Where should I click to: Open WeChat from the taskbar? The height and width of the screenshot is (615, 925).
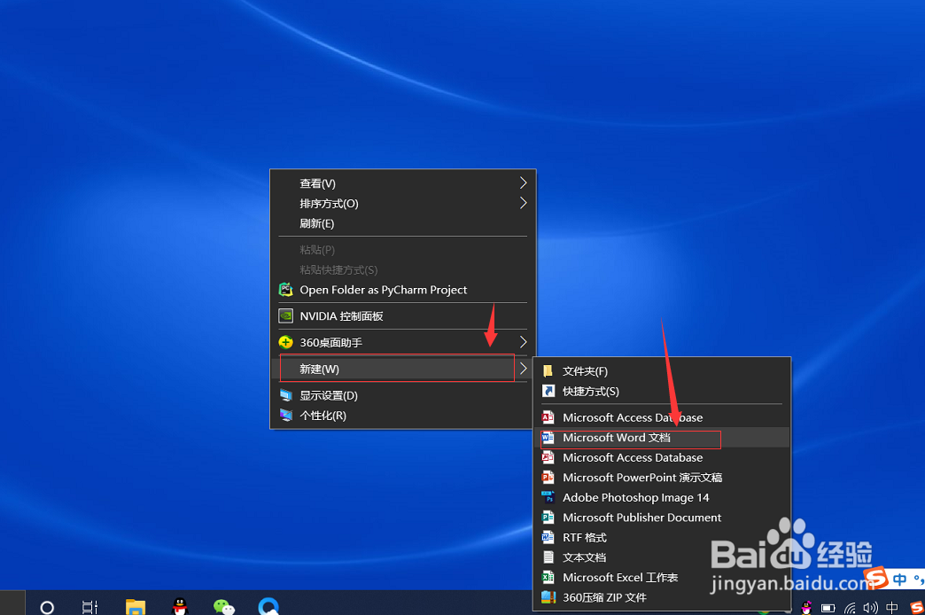tap(223, 607)
